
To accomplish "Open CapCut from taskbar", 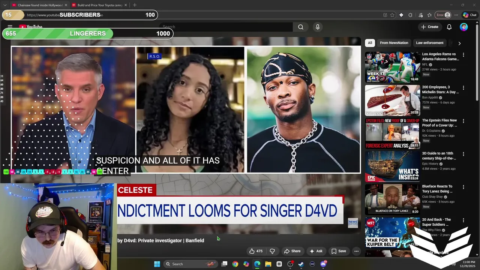I will tap(279, 264).
